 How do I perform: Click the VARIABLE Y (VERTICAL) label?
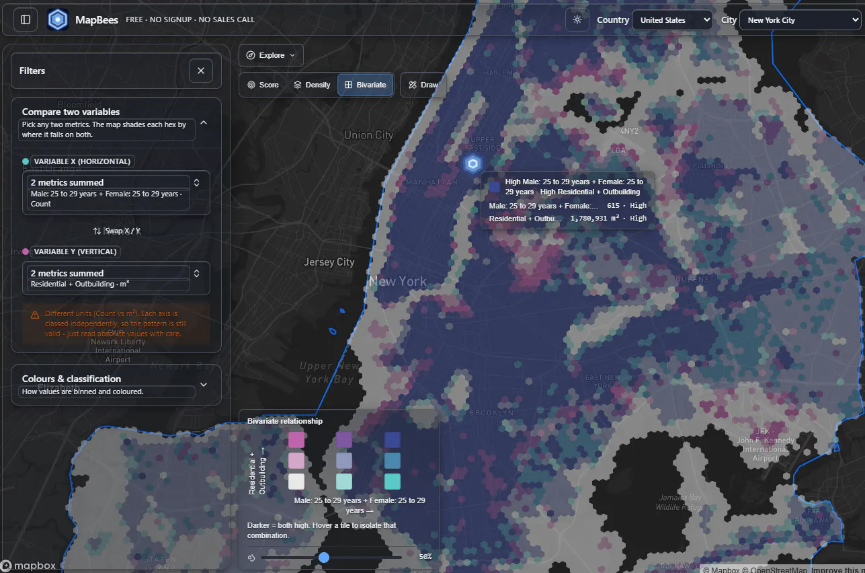[x=75, y=252]
